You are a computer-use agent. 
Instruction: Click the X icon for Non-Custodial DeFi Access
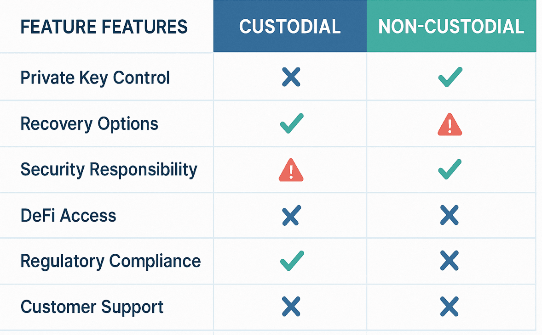(x=450, y=215)
